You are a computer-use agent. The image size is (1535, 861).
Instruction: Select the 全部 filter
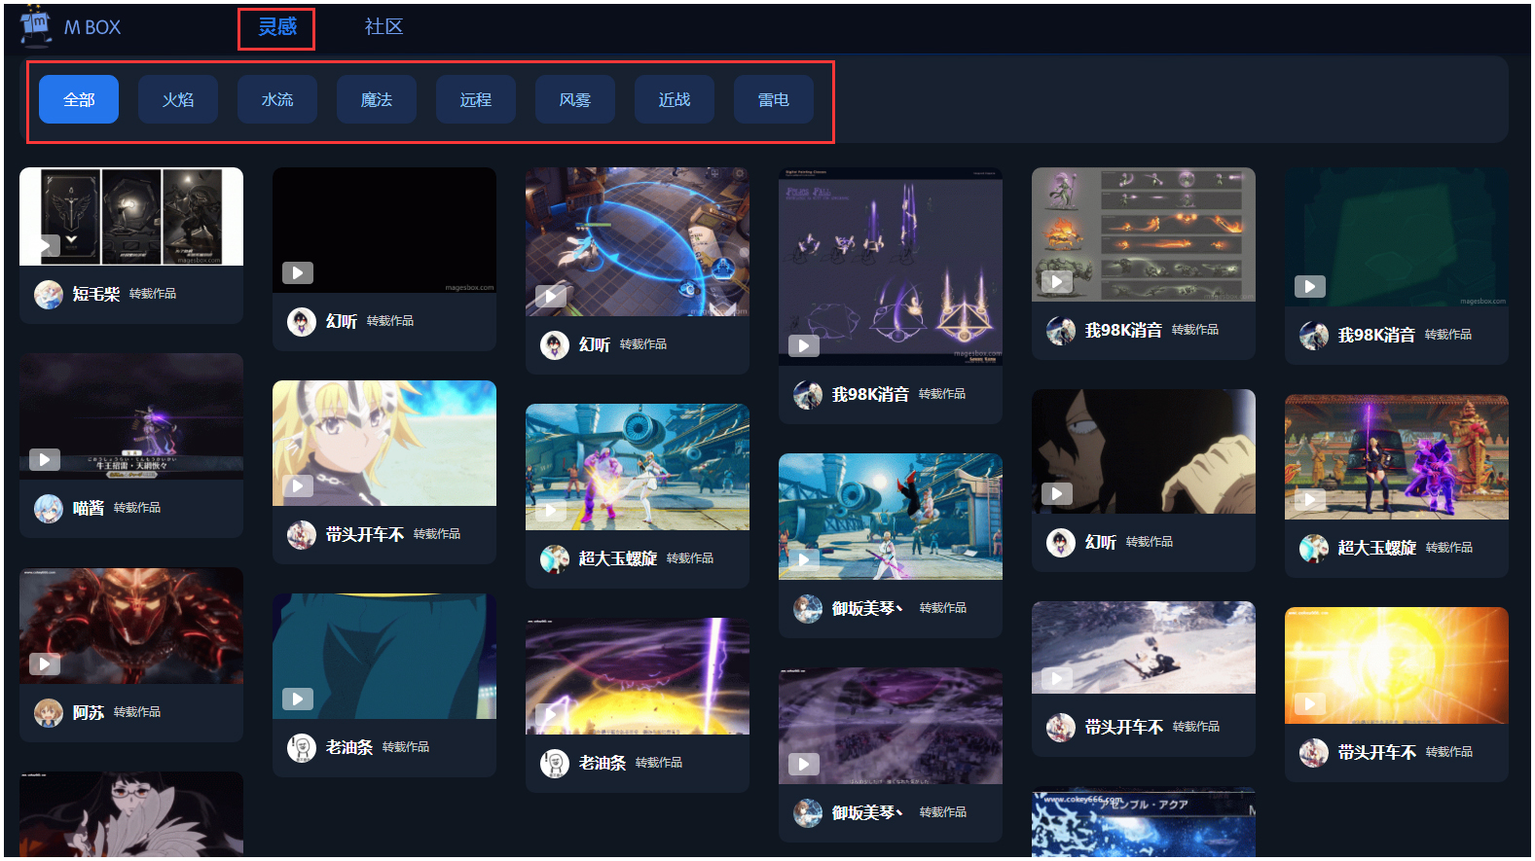click(79, 99)
